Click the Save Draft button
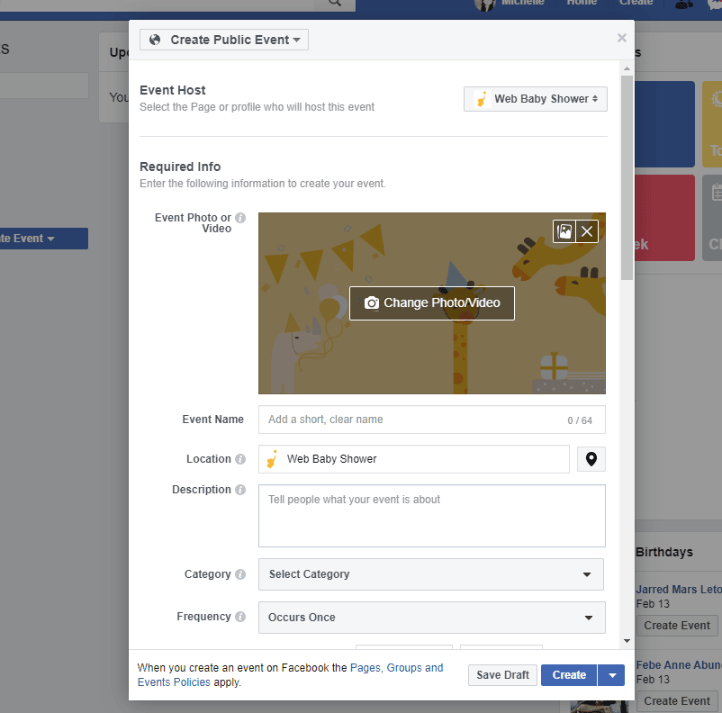The width and height of the screenshot is (722, 713). tap(501, 674)
